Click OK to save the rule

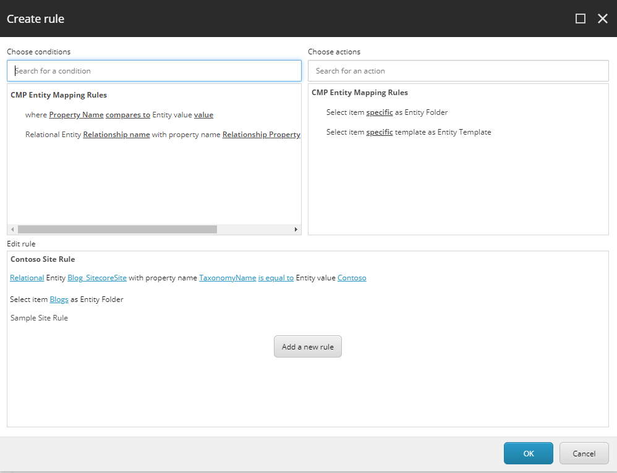528,453
